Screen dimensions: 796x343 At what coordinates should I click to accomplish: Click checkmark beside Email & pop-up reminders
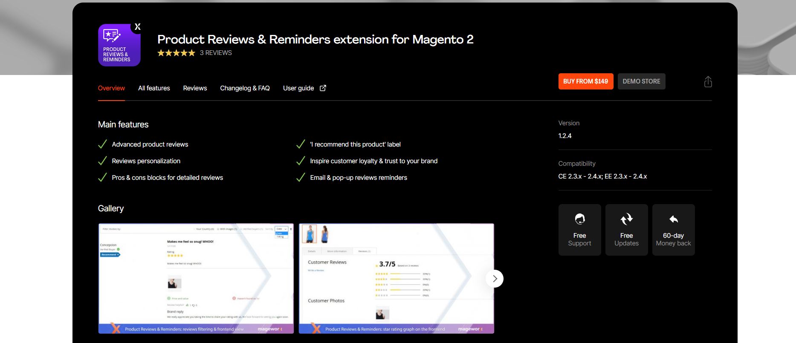tap(301, 177)
